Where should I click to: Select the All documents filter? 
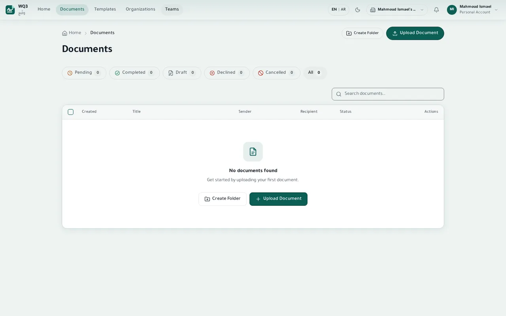pyautogui.click(x=315, y=73)
